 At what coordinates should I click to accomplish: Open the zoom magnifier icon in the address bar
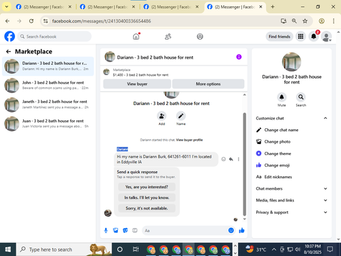click(x=294, y=21)
